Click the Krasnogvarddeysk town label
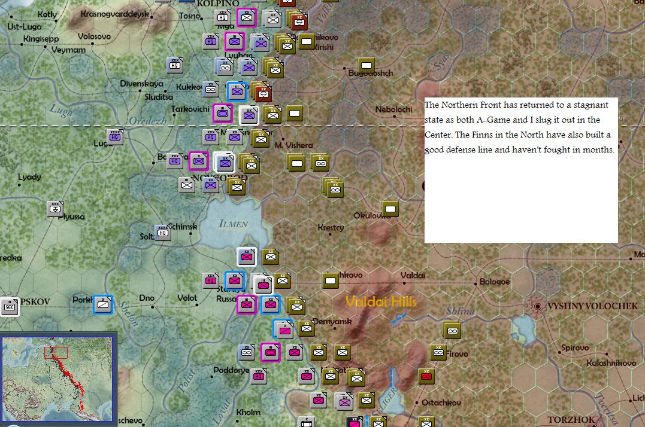 115,14
